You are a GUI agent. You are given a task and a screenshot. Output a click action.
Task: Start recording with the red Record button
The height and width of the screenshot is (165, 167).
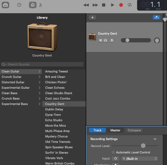[121, 5]
